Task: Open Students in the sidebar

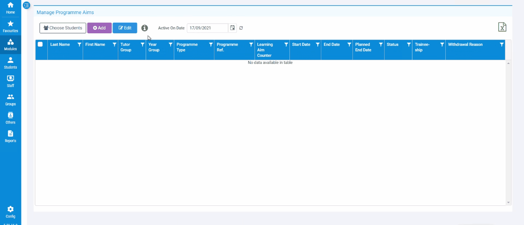Action: pos(11,63)
